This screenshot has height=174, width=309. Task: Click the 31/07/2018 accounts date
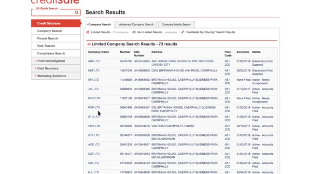tap(243, 154)
